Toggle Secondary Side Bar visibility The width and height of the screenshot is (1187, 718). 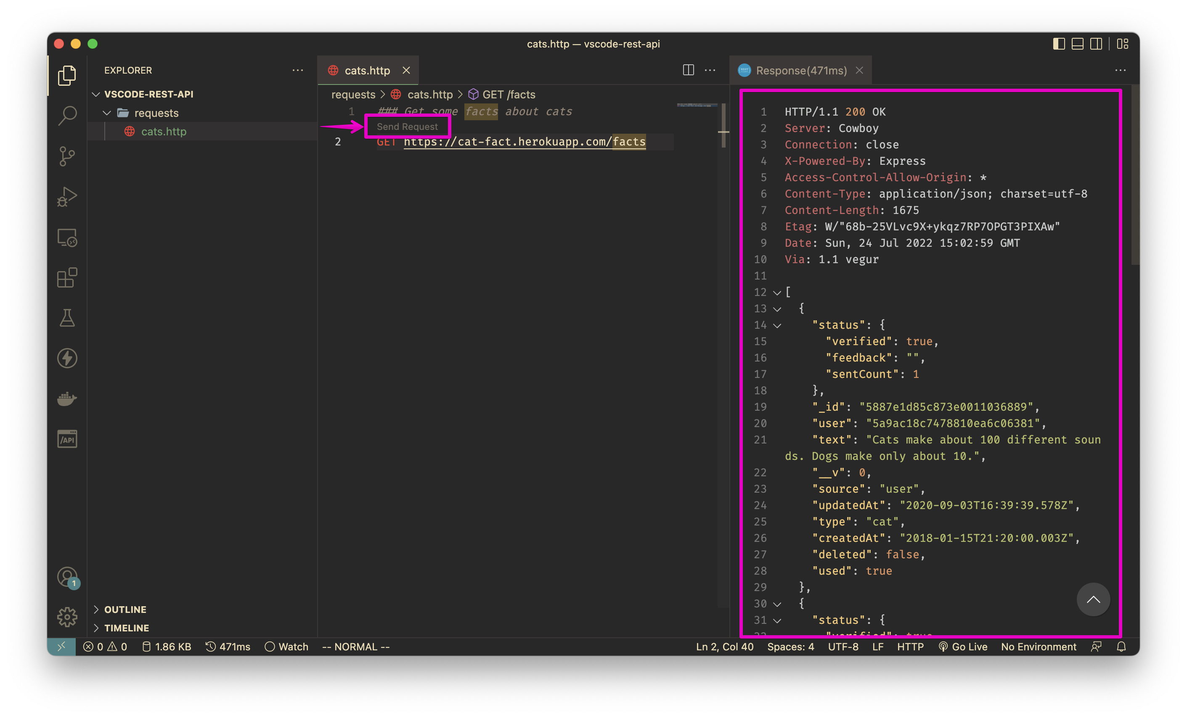click(x=1096, y=44)
